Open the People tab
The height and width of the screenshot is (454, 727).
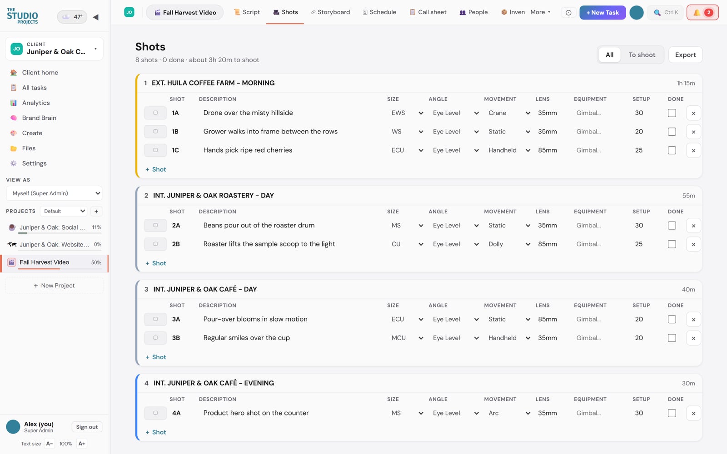tap(473, 12)
